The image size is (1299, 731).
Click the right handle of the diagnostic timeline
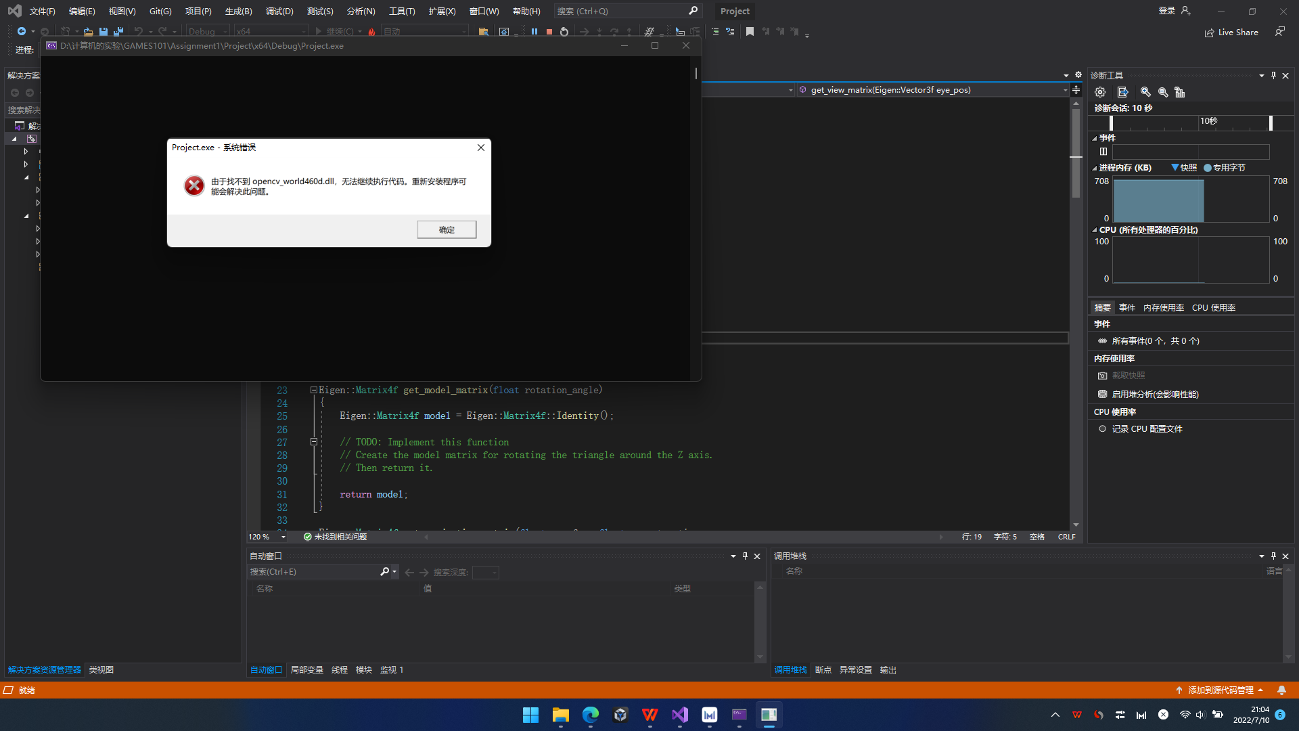click(1271, 123)
